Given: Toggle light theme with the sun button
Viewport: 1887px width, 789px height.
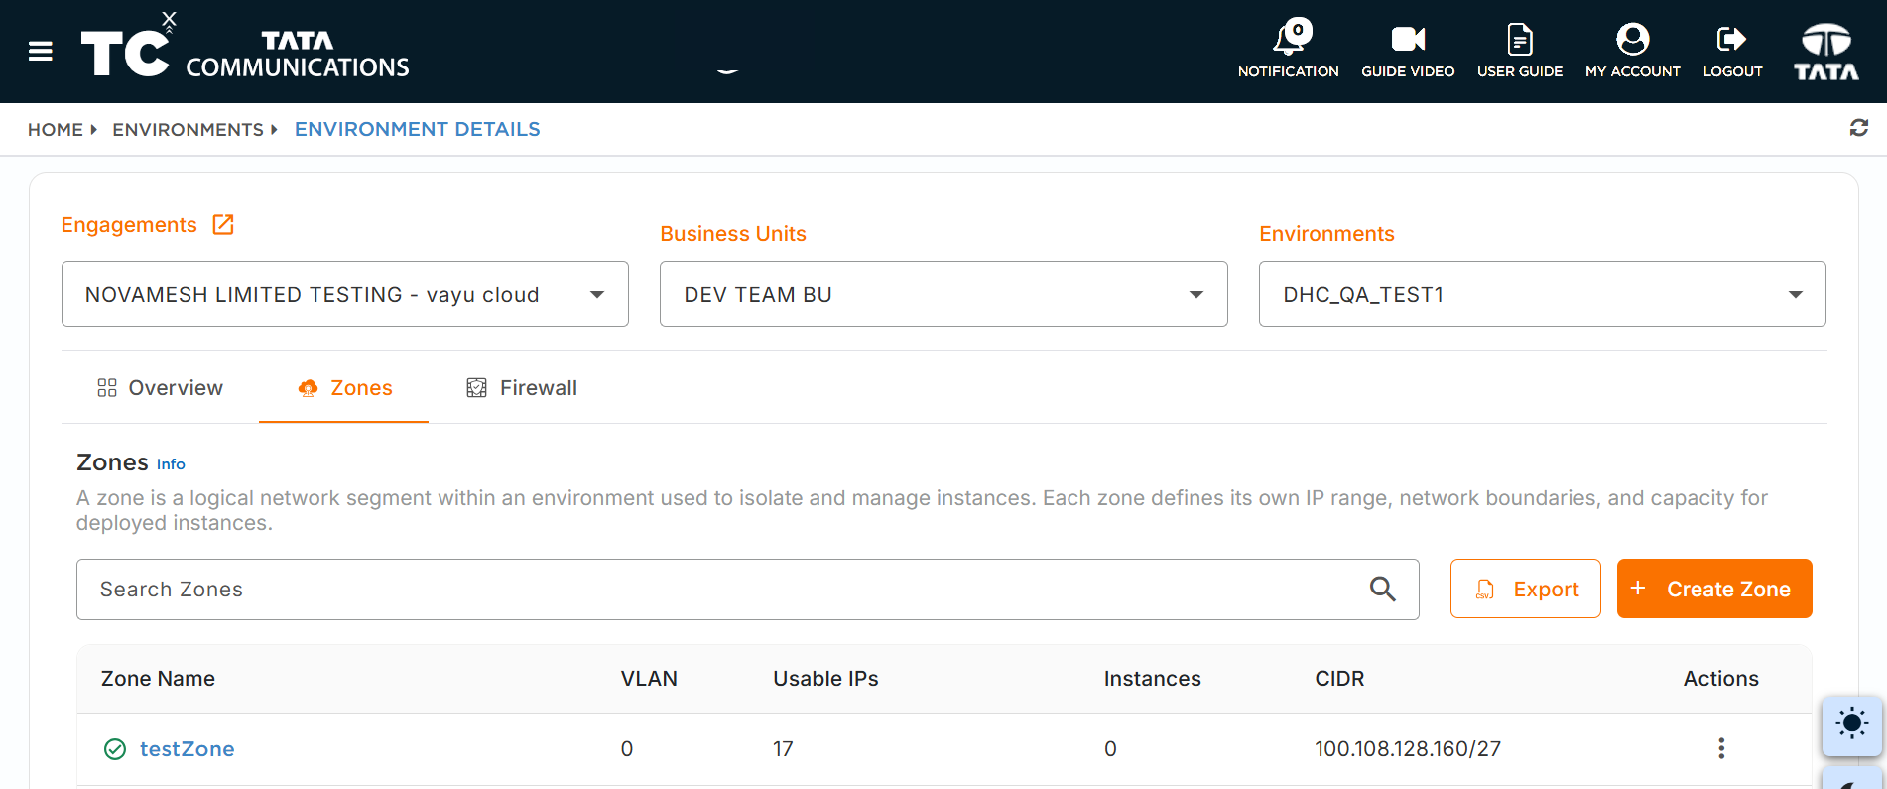Looking at the screenshot, I should coord(1851,724).
